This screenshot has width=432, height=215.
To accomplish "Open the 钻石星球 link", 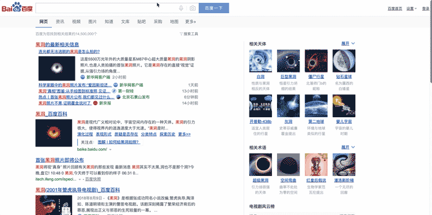I will pos(344,76).
